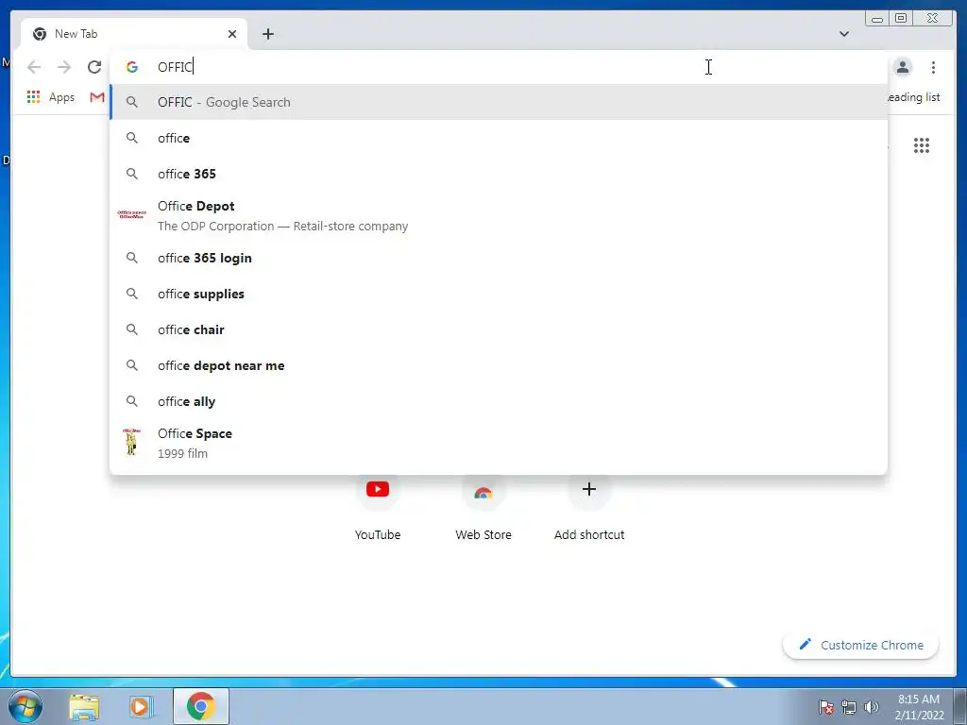Screen dimensions: 967x725
Task: Click the Office Depot logo thumbnail
Action: pyautogui.click(x=131, y=214)
